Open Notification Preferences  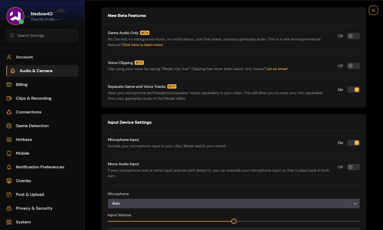[42, 167]
